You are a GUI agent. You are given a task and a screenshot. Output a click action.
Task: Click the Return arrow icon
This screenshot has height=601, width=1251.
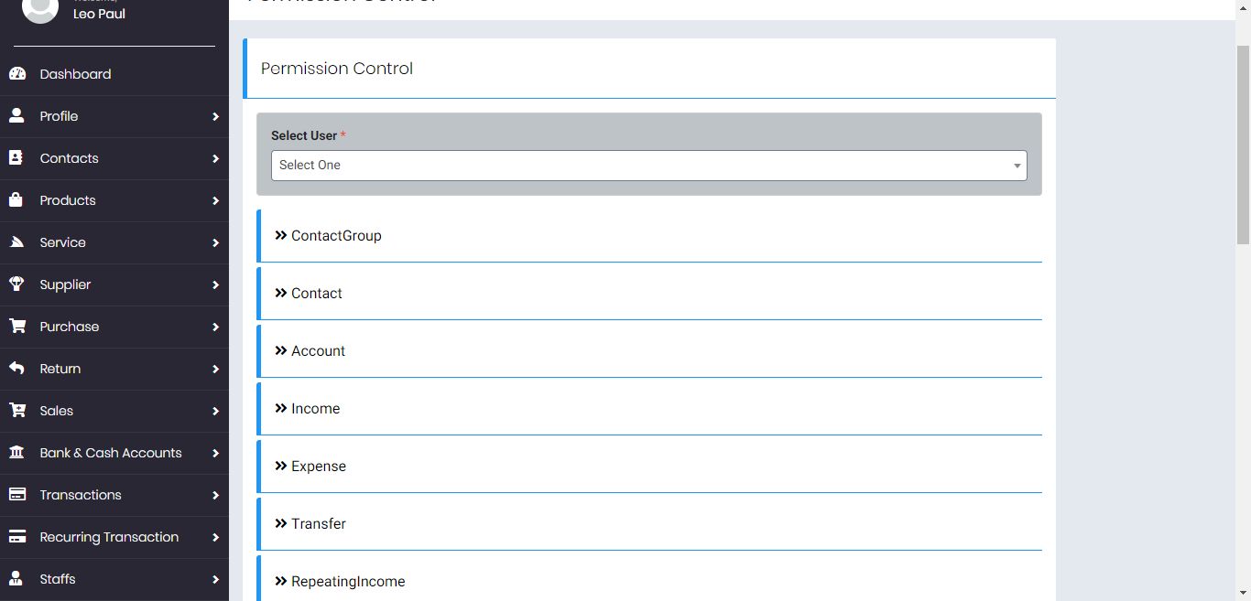click(16, 369)
